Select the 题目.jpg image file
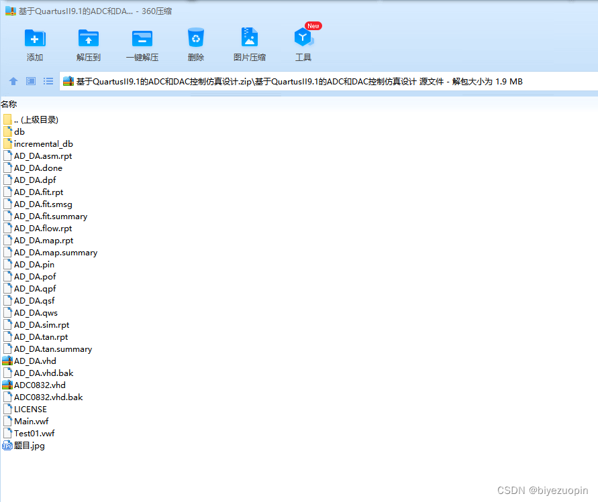The height and width of the screenshot is (502, 598). point(23,445)
